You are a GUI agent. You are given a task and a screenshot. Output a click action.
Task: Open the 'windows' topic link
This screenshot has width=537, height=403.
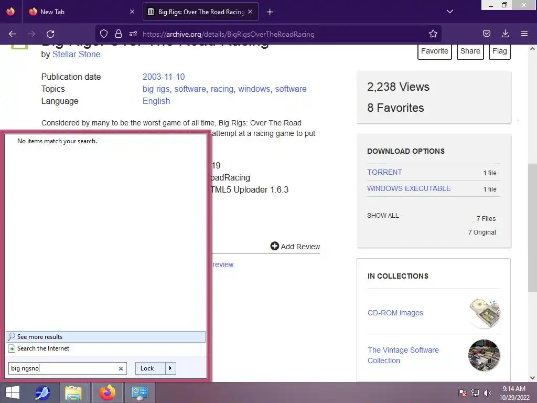pyautogui.click(x=254, y=89)
